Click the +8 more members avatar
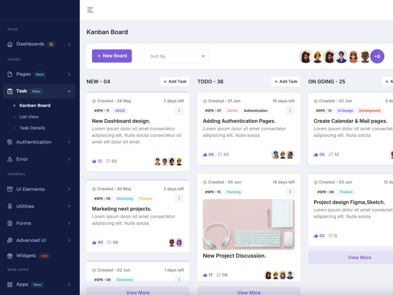393x295 pixels. click(x=377, y=56)
